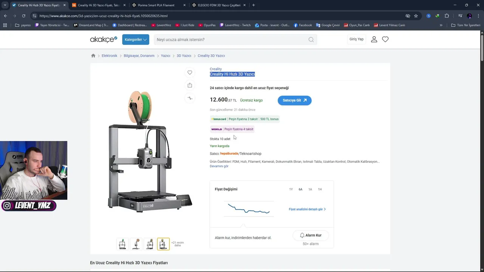Add product to favorites with heart icon
484x272 pixels.
tap(190, 73)
